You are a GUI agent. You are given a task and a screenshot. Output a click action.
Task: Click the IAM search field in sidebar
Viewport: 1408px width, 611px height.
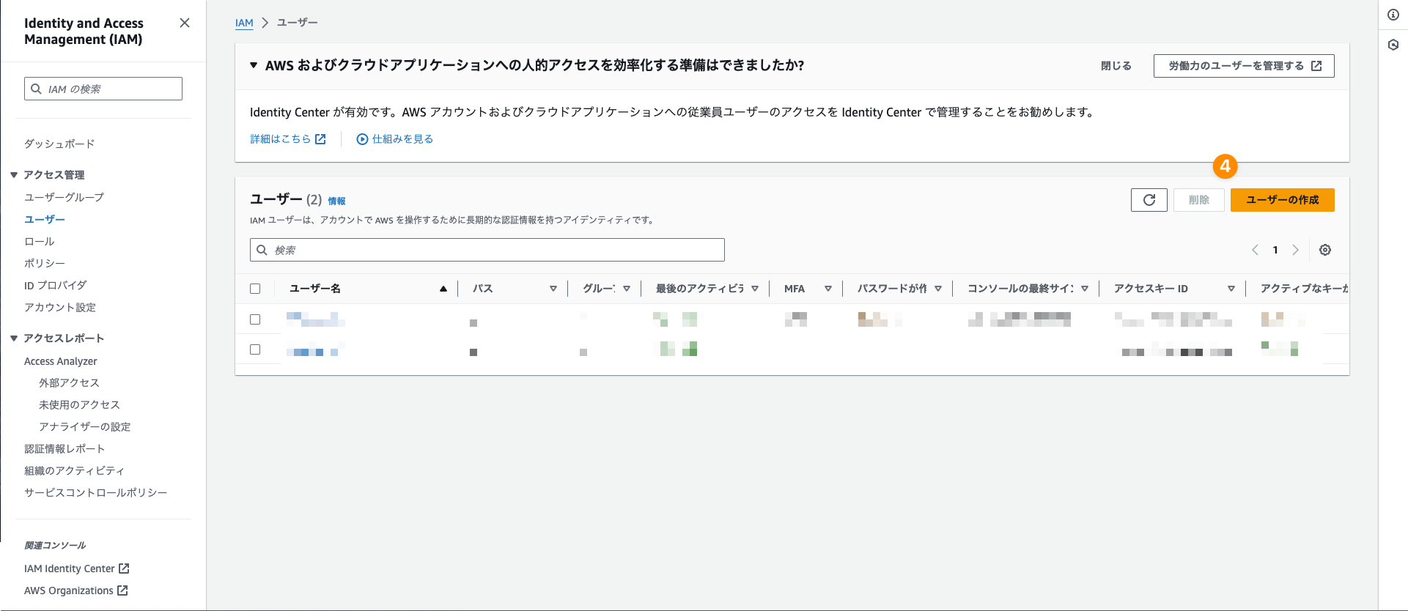tap(103, 89)
